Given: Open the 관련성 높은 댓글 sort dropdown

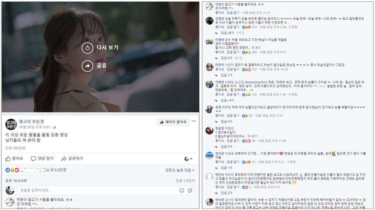Looking at the screenshot, I should 179,170.
